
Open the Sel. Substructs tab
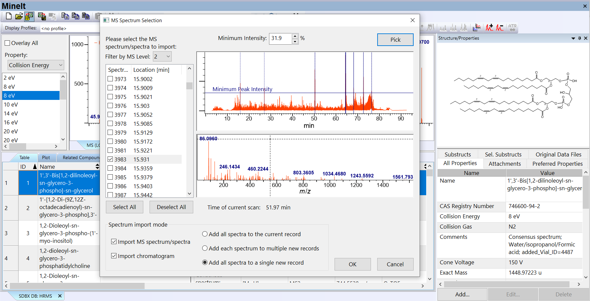503,154
